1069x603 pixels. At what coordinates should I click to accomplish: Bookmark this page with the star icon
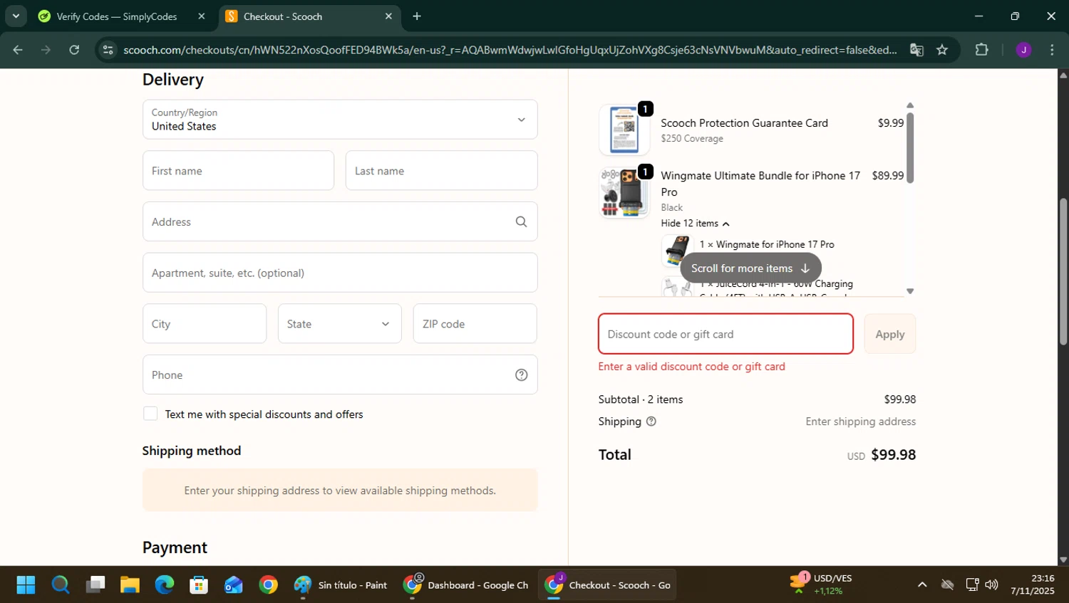942,50
